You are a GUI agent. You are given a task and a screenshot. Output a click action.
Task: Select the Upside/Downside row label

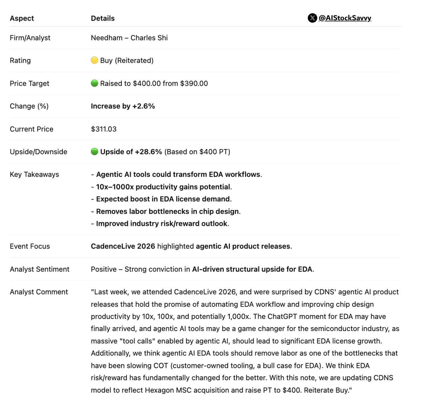(38, 152)
